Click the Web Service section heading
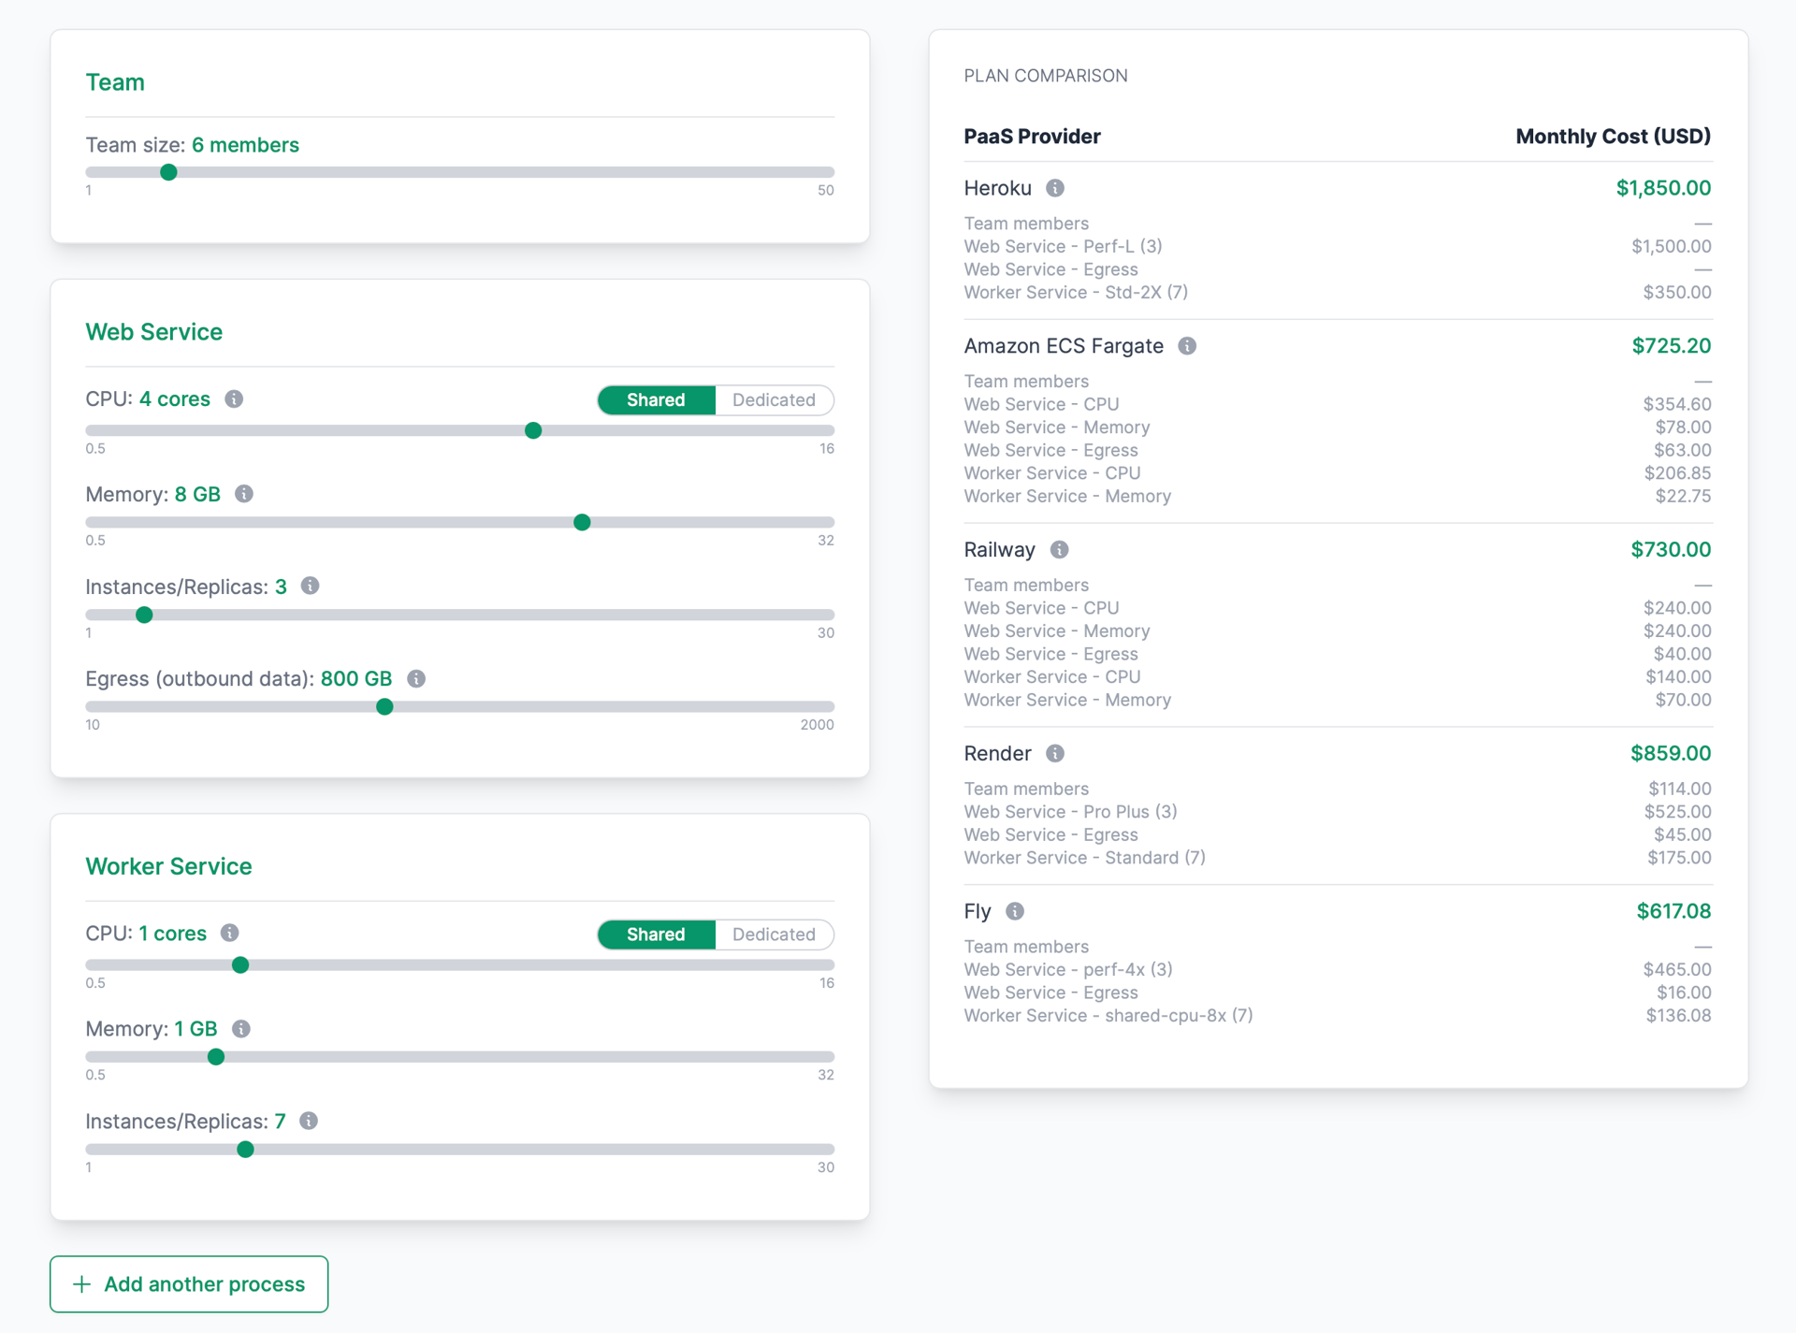This screenshot has height=1333, width=1796. tap(154, 332)
